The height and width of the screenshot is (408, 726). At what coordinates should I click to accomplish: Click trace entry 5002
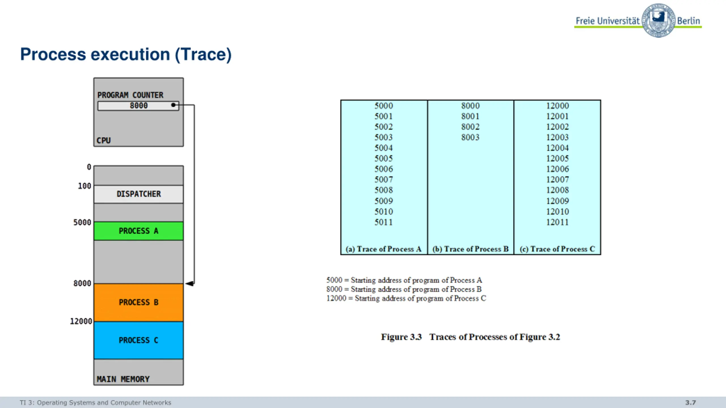(x=384, y=127)
